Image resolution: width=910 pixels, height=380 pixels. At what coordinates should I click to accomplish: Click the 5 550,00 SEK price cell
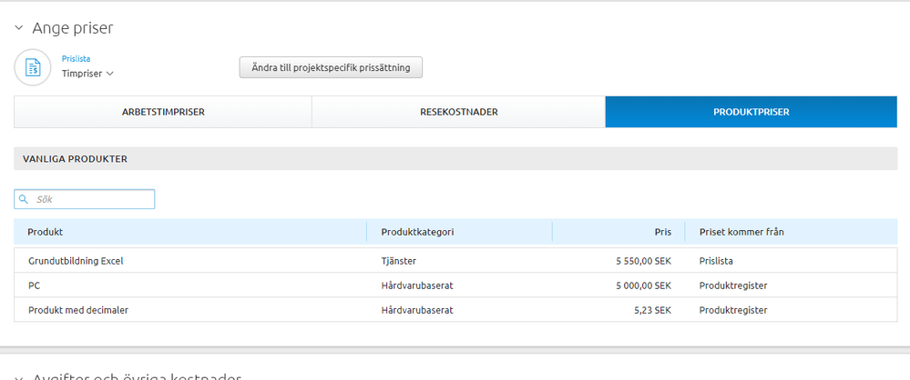point(644,261)
